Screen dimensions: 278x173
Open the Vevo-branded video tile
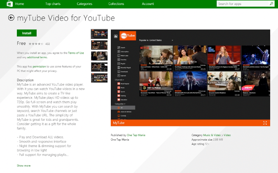tap(256, 84)
